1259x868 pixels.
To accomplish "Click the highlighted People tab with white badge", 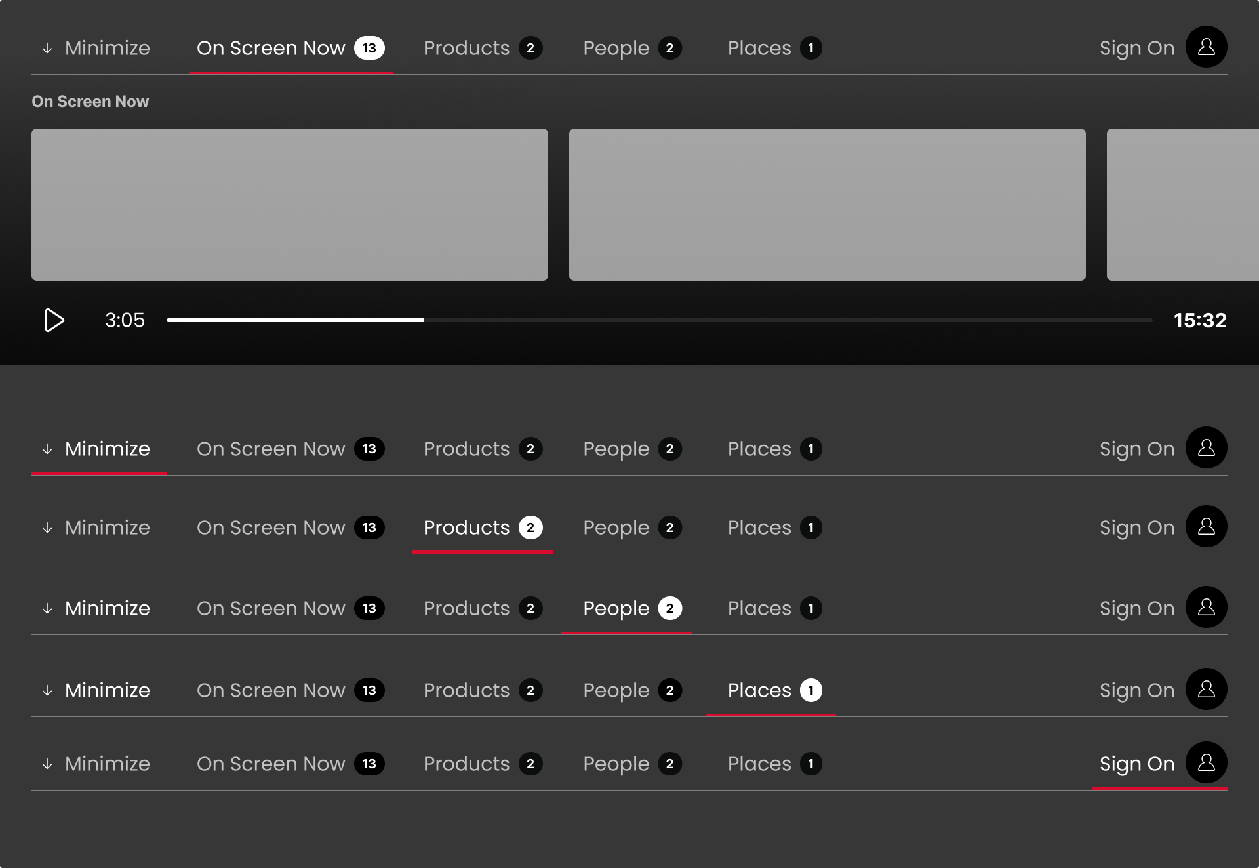I will tap(616, 608).
